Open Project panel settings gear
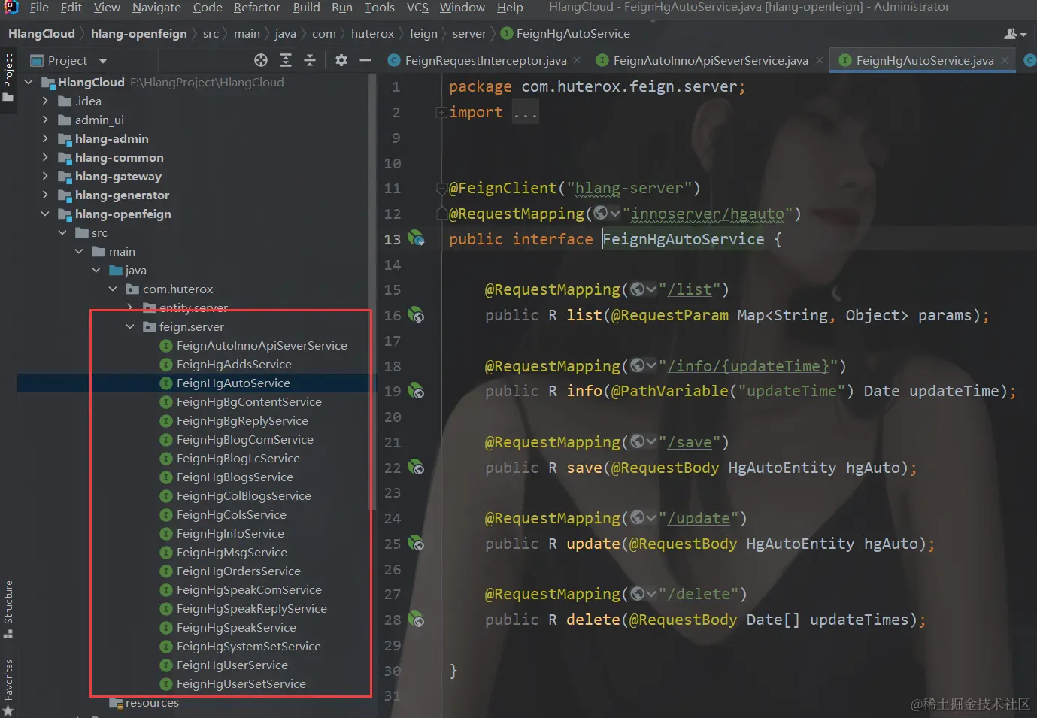The width and height of the screenshot is (1037, 718). pyautogui.click(x=341, y=60)
